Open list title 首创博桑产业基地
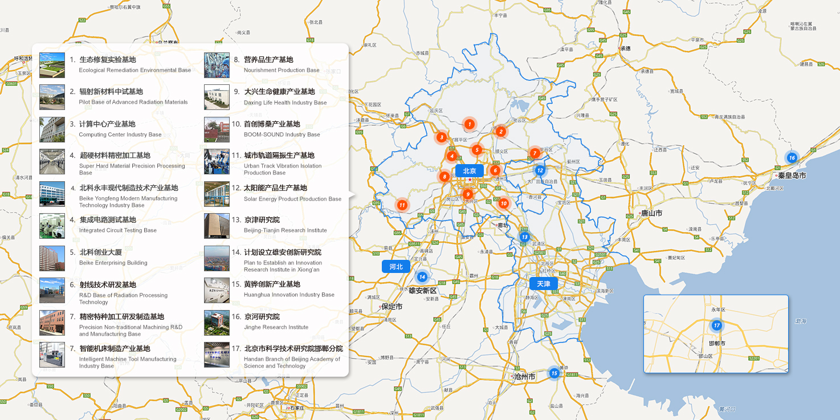Image resolution: width=840 pixels, height=420 pixels. pos(272,124)
